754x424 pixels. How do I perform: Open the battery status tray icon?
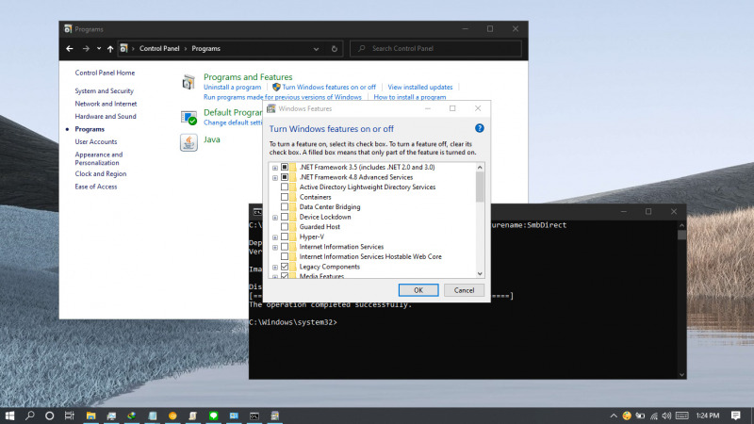pos(640,416)
